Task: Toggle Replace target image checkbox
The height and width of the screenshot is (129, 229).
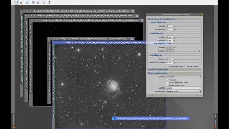Action: (167, 85)
